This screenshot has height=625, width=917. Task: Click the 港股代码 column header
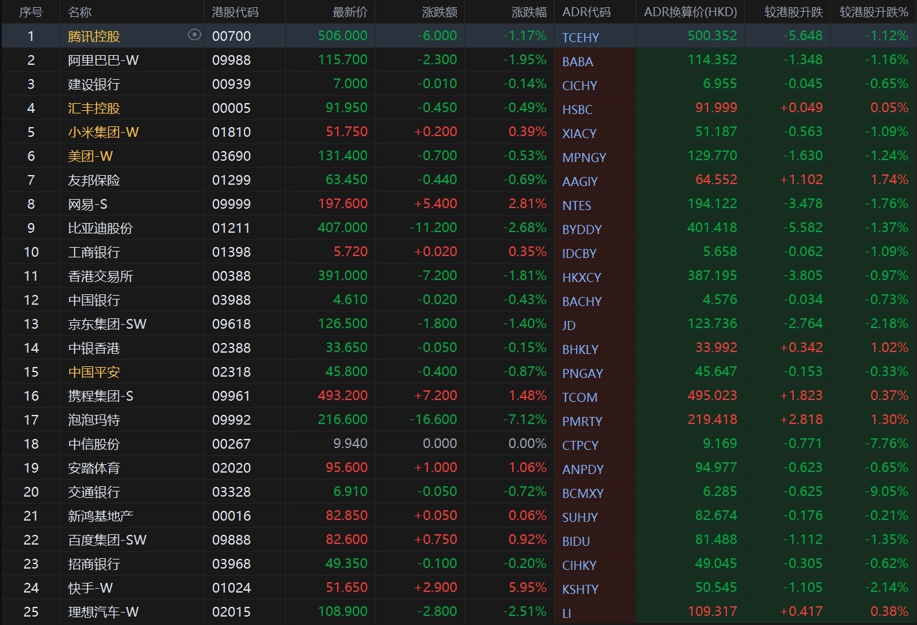click(235, 12)
